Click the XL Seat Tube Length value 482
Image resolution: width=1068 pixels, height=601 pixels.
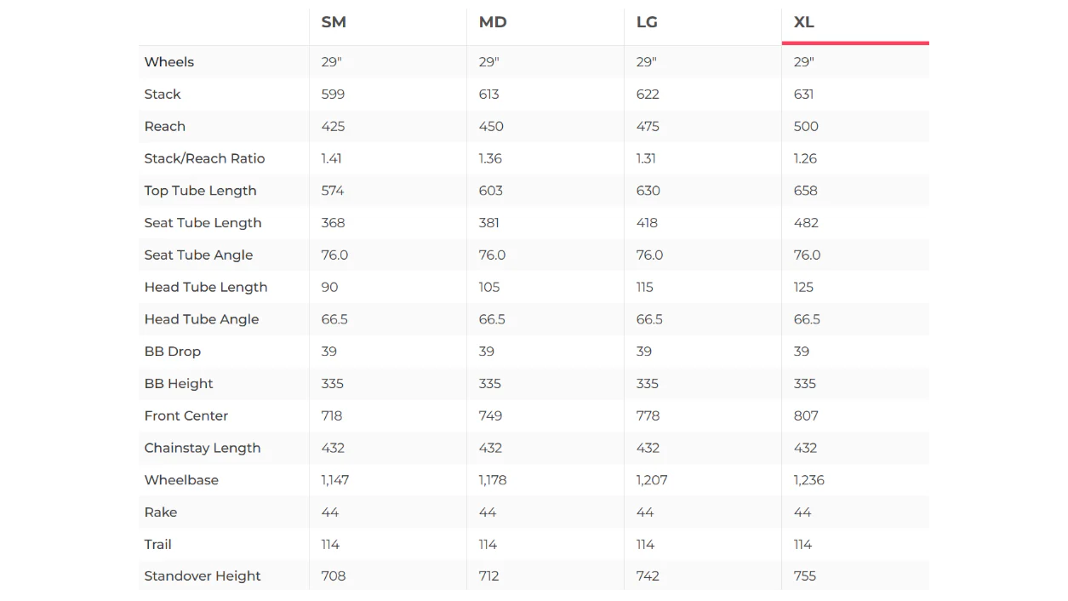pos(806,223)
